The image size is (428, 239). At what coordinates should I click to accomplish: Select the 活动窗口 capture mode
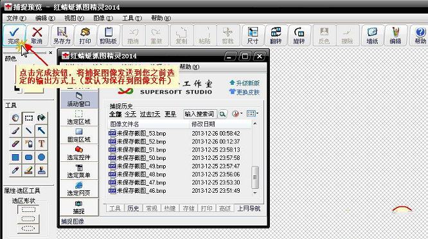coord(79,100)
